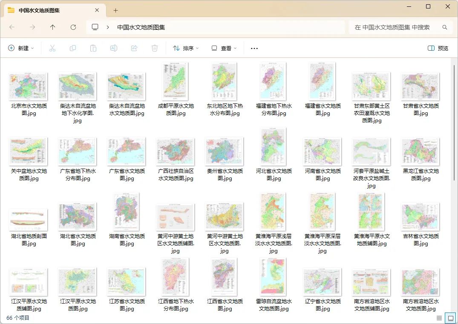Select 北京市水文地质图.jpg thumbnail
This screenshot has width=458, height=324.
click(29, 87)
